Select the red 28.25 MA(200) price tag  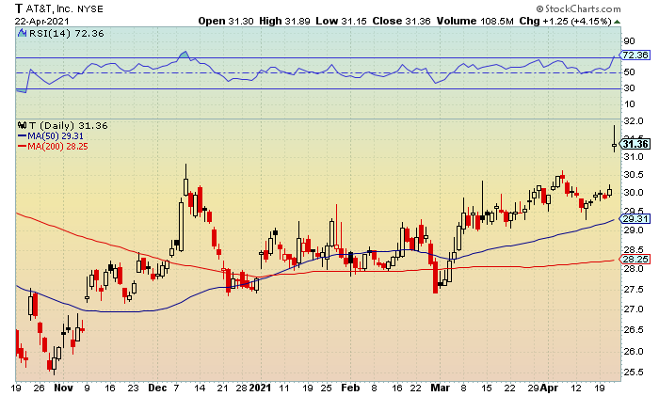tap(635, 259)
